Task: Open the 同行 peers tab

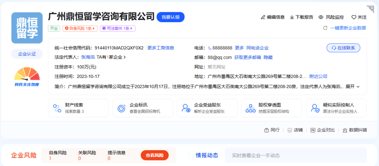Action: (272, 130)
